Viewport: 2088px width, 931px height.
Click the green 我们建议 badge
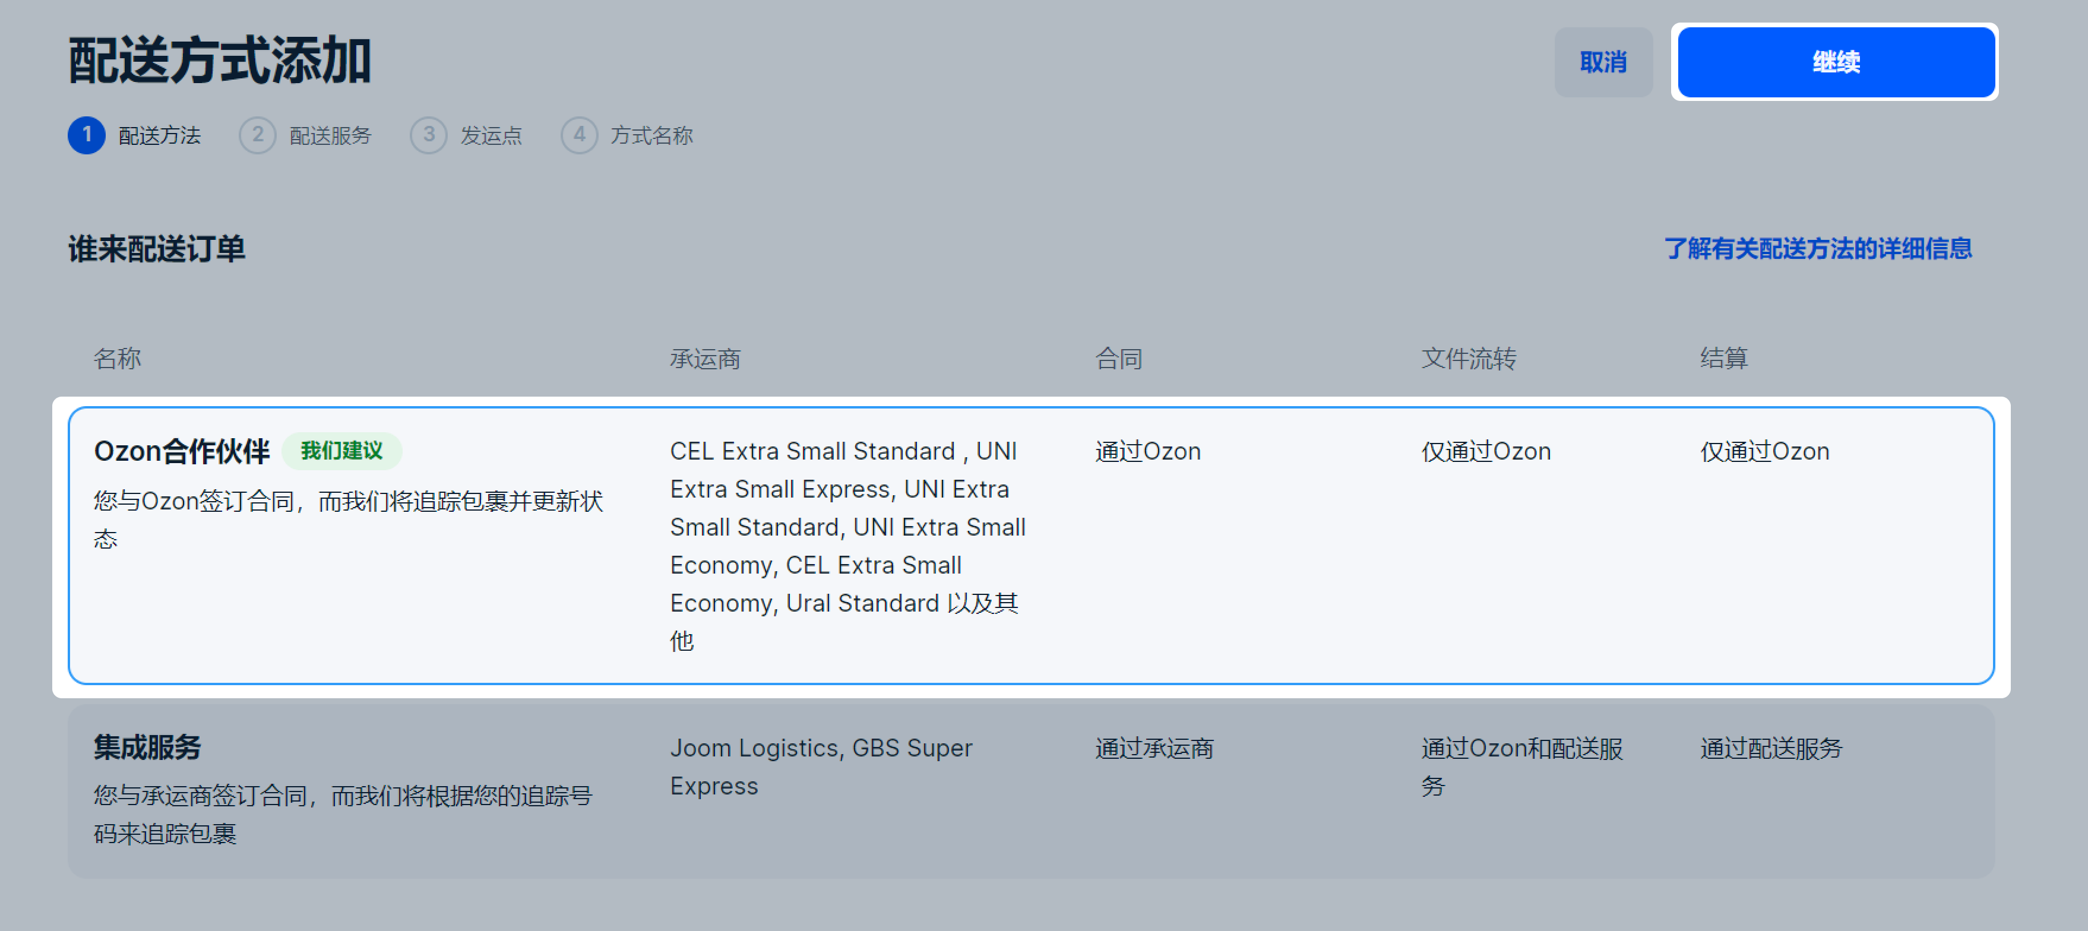coord(341,451)
